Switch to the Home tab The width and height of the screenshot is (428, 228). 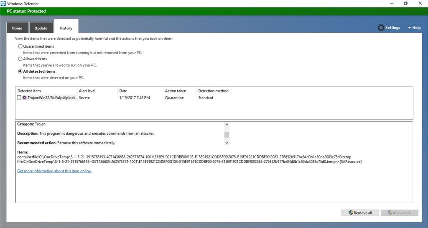[17, 28]
